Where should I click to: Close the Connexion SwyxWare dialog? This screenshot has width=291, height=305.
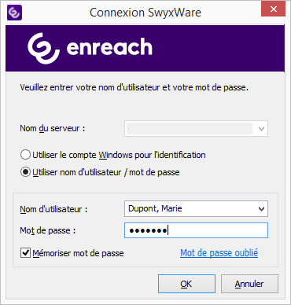pyautogui.click(x=273, y=9)
